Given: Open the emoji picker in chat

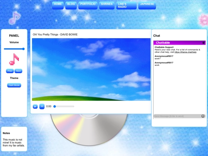Looking at the screenshot, I should point(203,116).
